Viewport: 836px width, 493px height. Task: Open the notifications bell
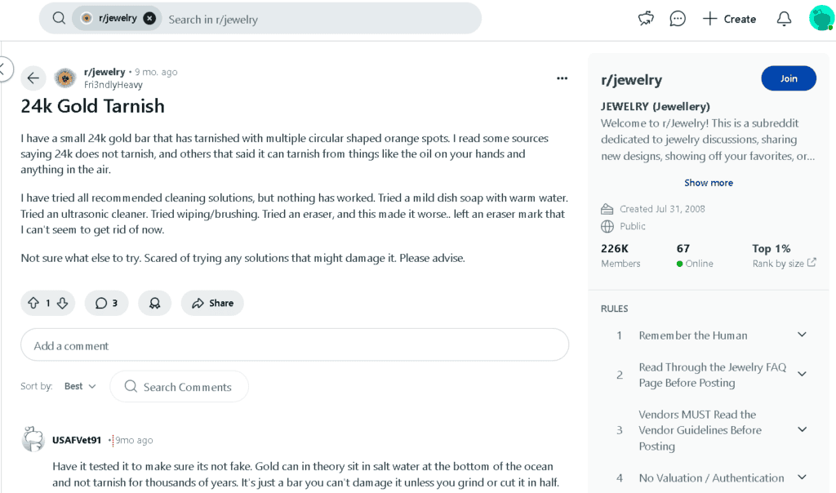point(784,20)
